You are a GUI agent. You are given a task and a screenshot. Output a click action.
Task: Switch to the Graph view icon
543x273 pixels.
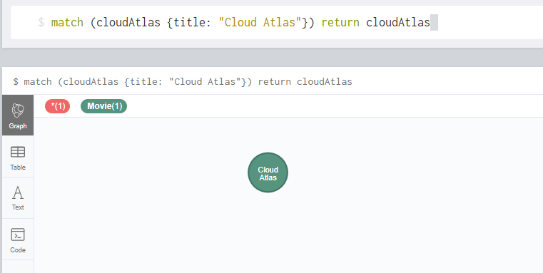click(x=18, y=110)
